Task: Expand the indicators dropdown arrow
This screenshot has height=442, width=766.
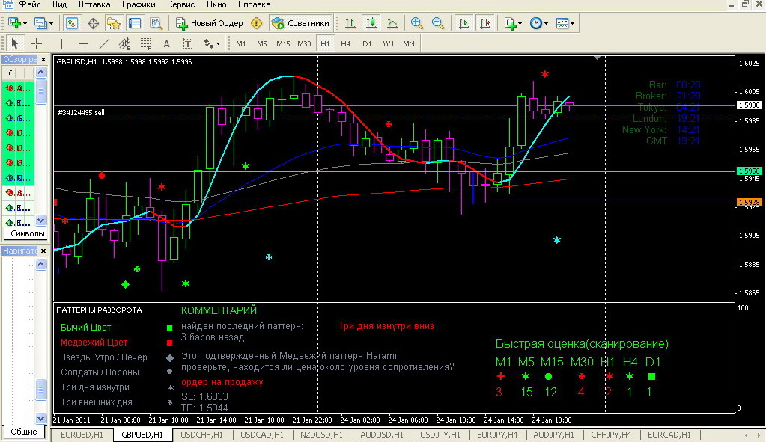Action: point(520,23)
